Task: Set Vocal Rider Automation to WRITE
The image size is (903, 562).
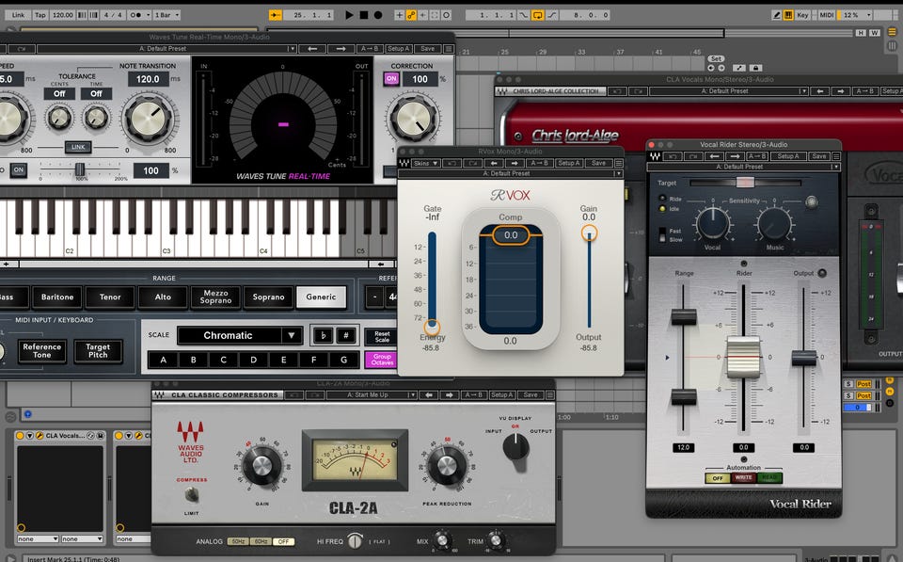Action: (743, 478)
